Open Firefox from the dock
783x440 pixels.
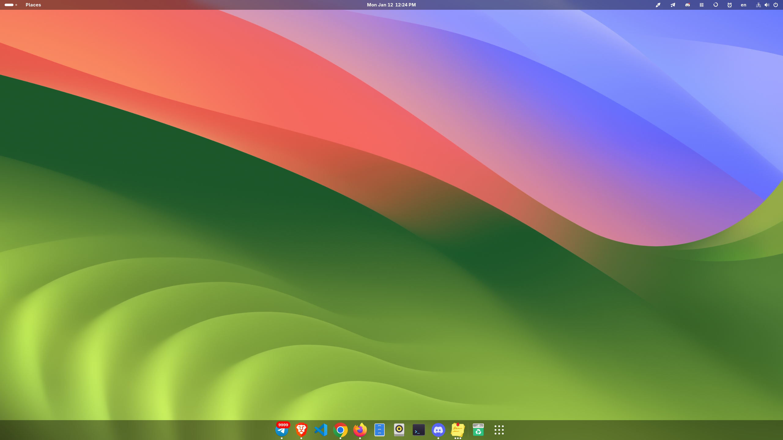(360, 430)
